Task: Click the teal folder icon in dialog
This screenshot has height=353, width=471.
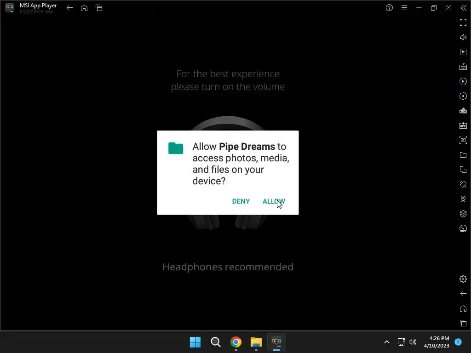Action: click(176, 148)
